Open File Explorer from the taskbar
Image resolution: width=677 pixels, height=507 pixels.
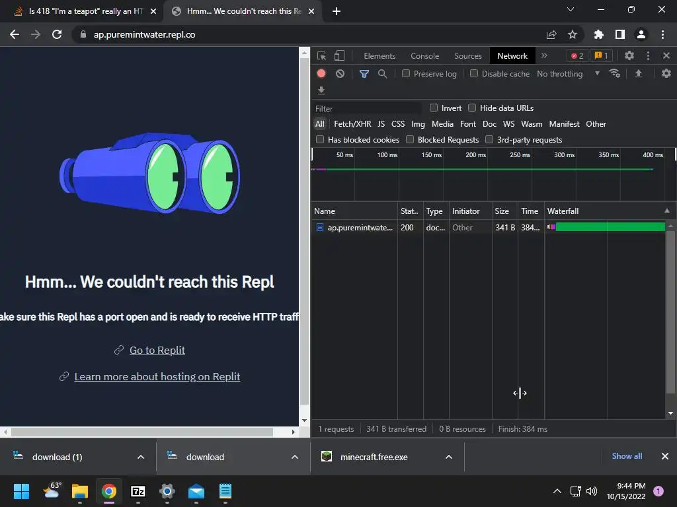pos(80,491)
